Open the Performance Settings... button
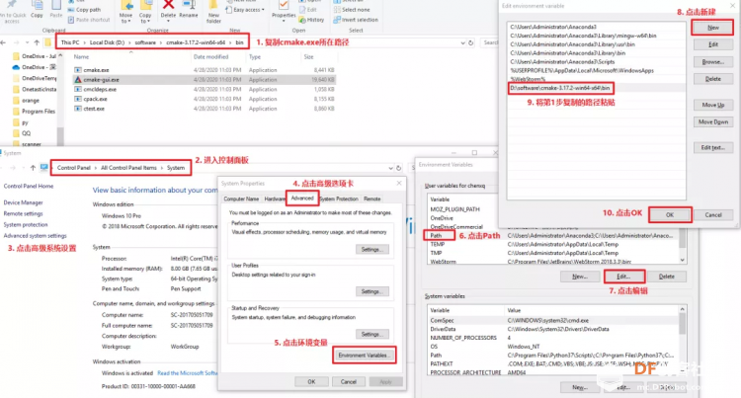Screen dimensions: 741x398 pyautogui.click(x=371, y=249)
